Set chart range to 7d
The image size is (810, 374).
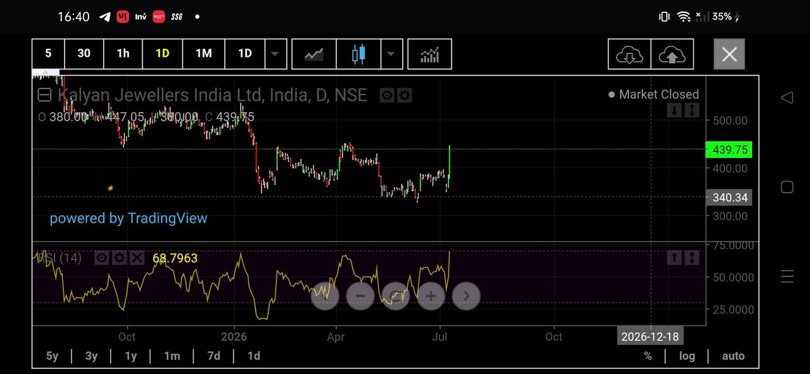click(x=213, y=356)
